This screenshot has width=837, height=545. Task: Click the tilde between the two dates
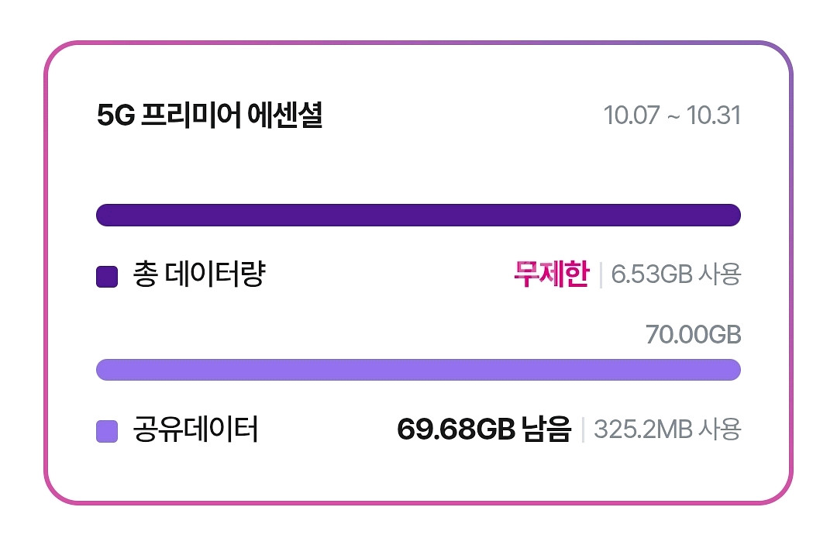pyautogui.click(x=673, y=116)
